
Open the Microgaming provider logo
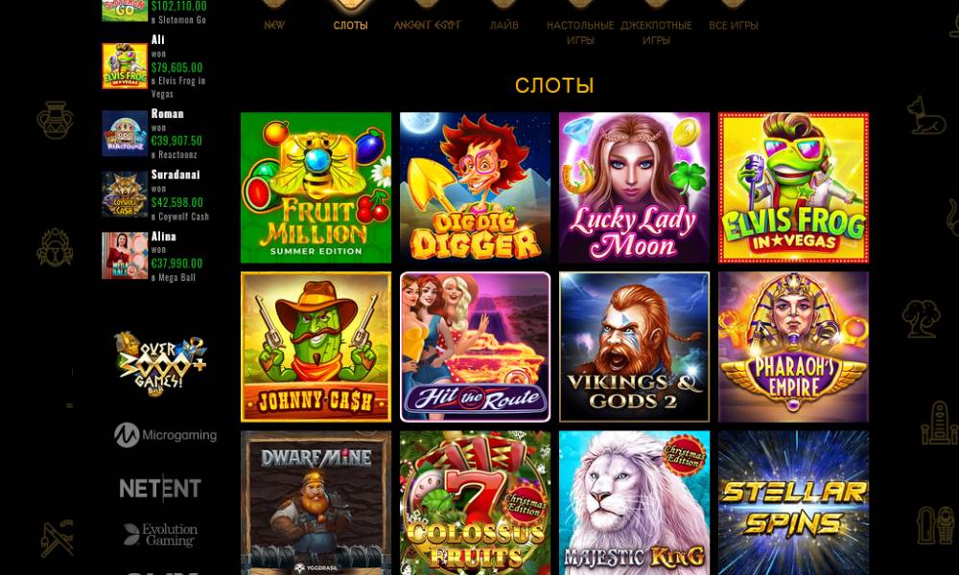(165, 435)
